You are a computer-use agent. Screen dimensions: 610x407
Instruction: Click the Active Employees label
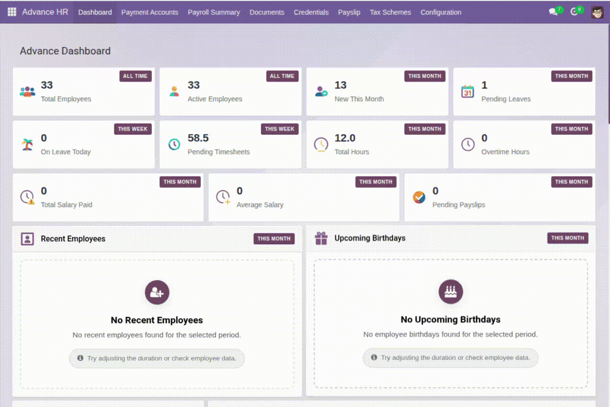tap(214, 100)
